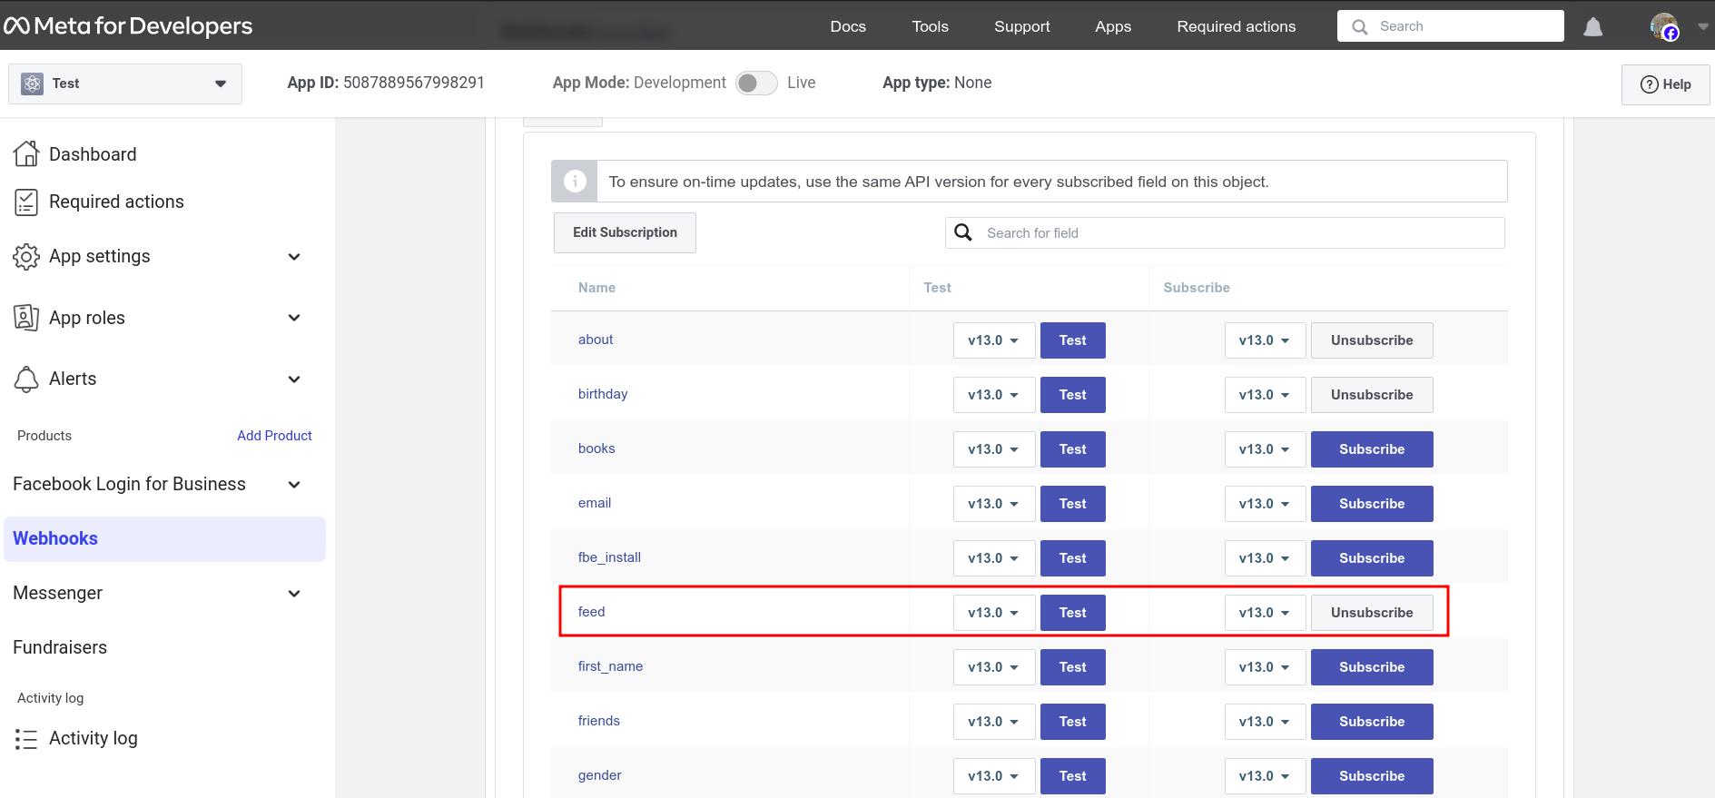
Task: Click the magnifier in Search for field box
Action: (963, 232)
